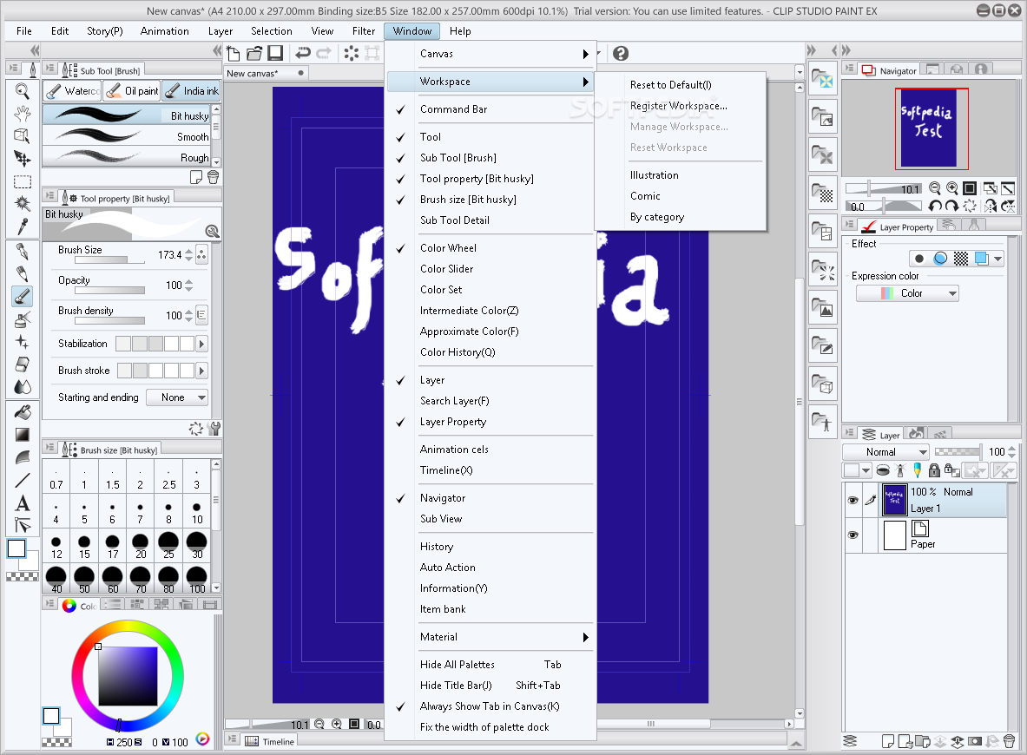1027x755 pixels.
Task: Select Workspace in Window menu
Action: coord(490,82)
